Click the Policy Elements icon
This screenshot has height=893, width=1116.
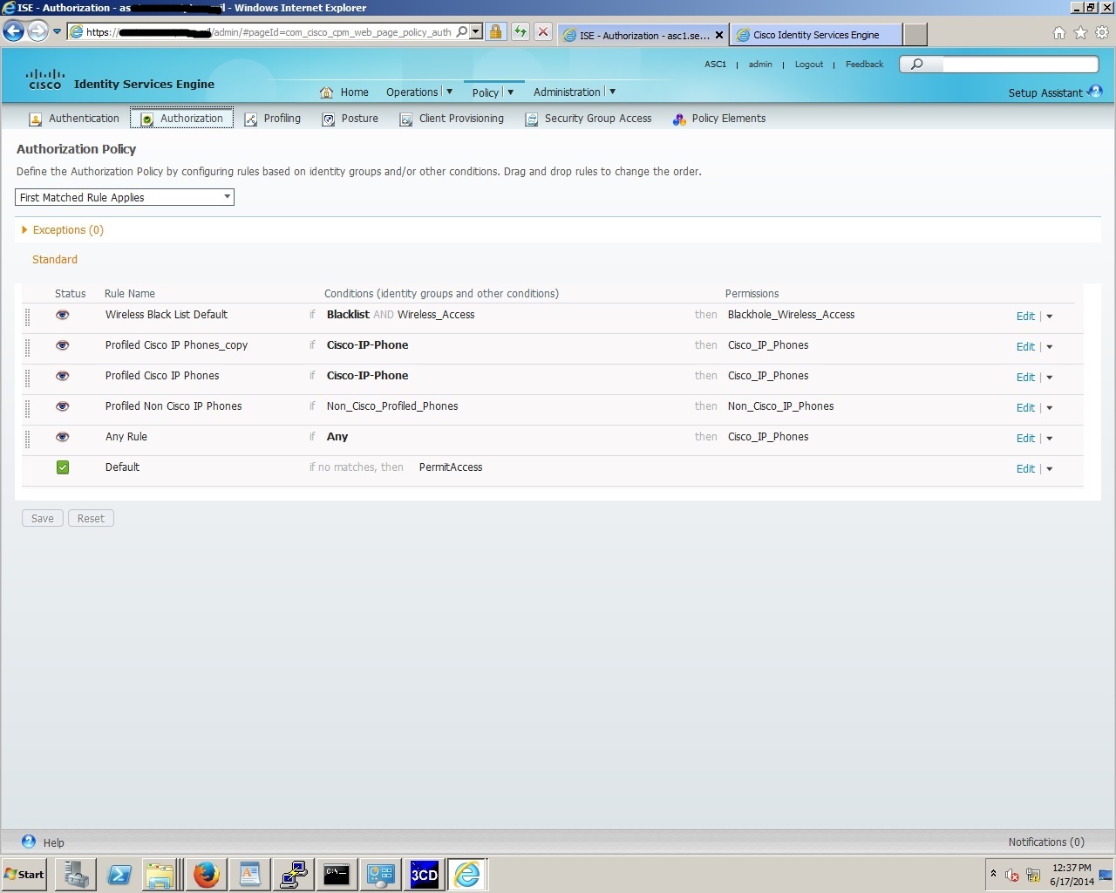pos(679,119)
